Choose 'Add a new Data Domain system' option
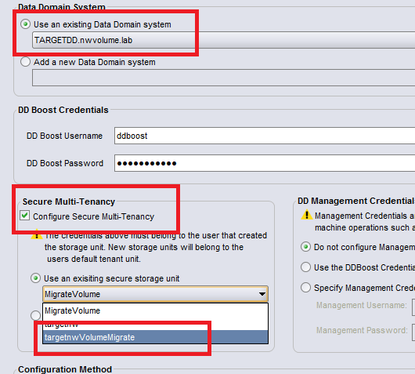 pyautogui.click(x=25, y=62)
